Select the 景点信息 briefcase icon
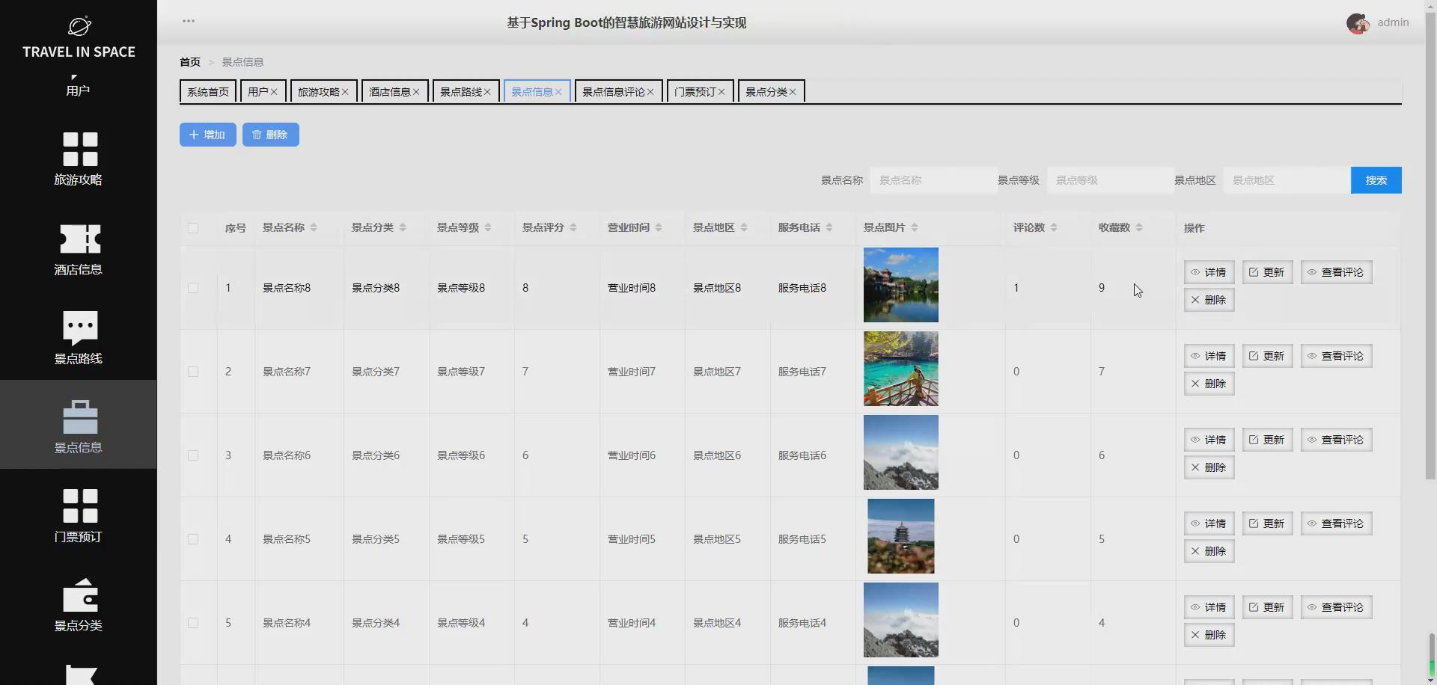This screenshot has height=685, width=1437. [x=80, y=417]
